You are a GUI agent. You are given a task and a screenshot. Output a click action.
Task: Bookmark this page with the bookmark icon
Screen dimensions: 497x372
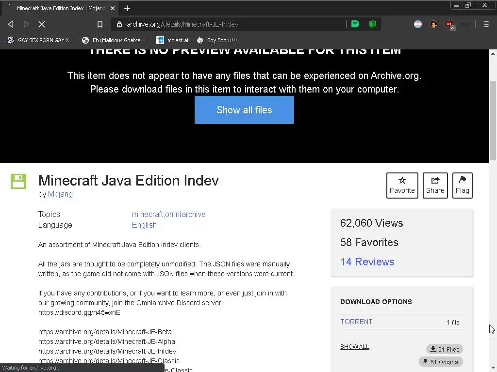click(x=100, y=24)
